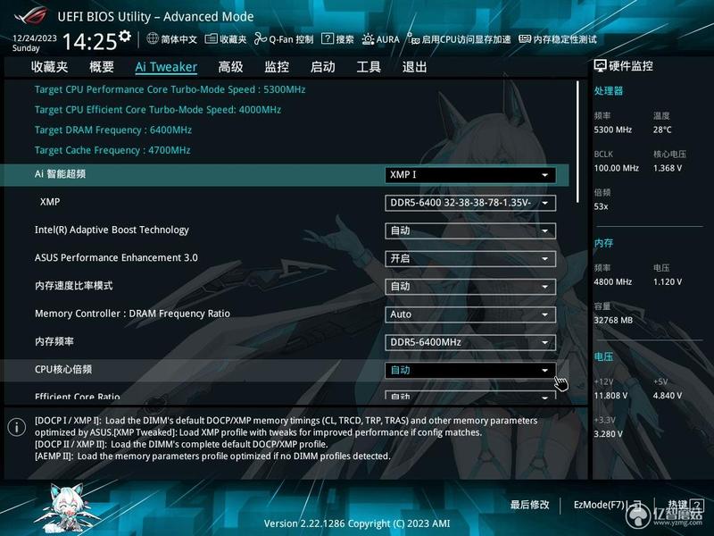Click the 53x ratio value
This screenshot has height=536, width=714.
[x=601, y=206]
